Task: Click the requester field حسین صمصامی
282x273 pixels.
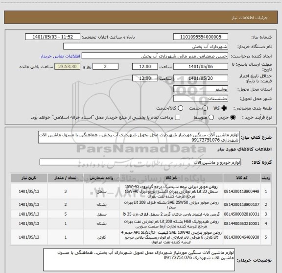Action: coord(155,56)
